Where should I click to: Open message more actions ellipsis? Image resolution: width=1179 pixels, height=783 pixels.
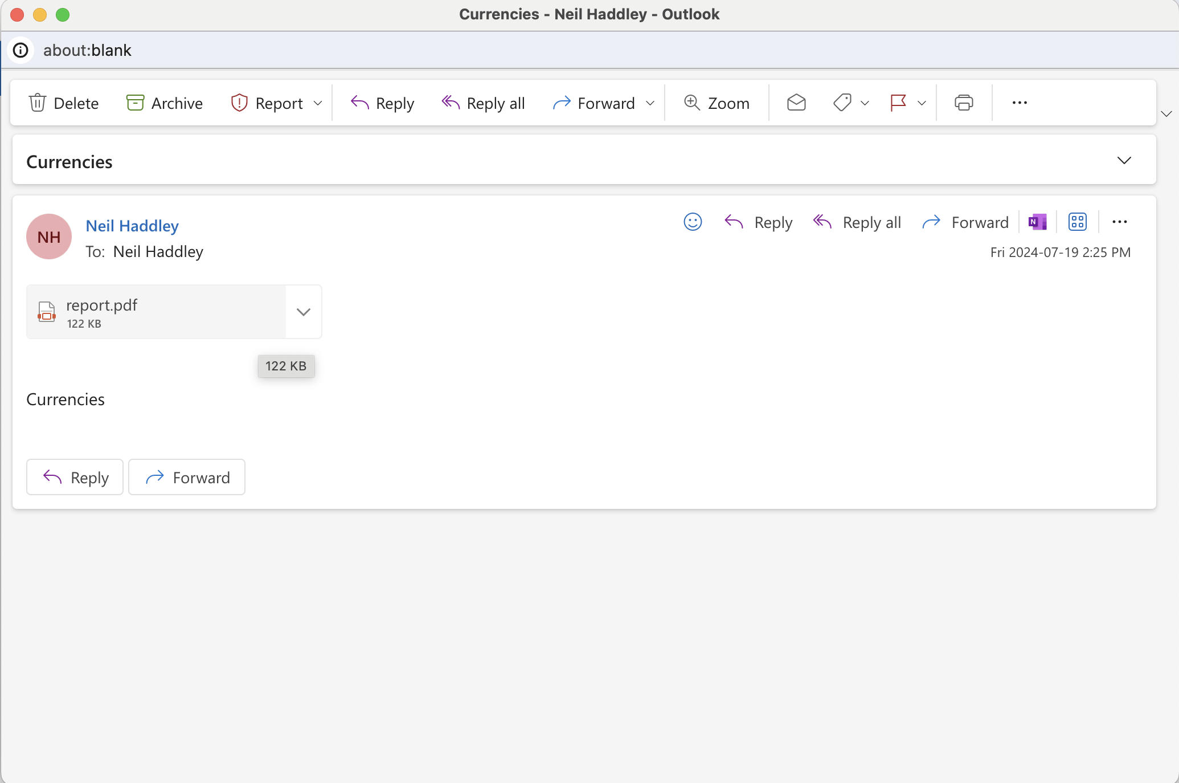[1119, 222]
